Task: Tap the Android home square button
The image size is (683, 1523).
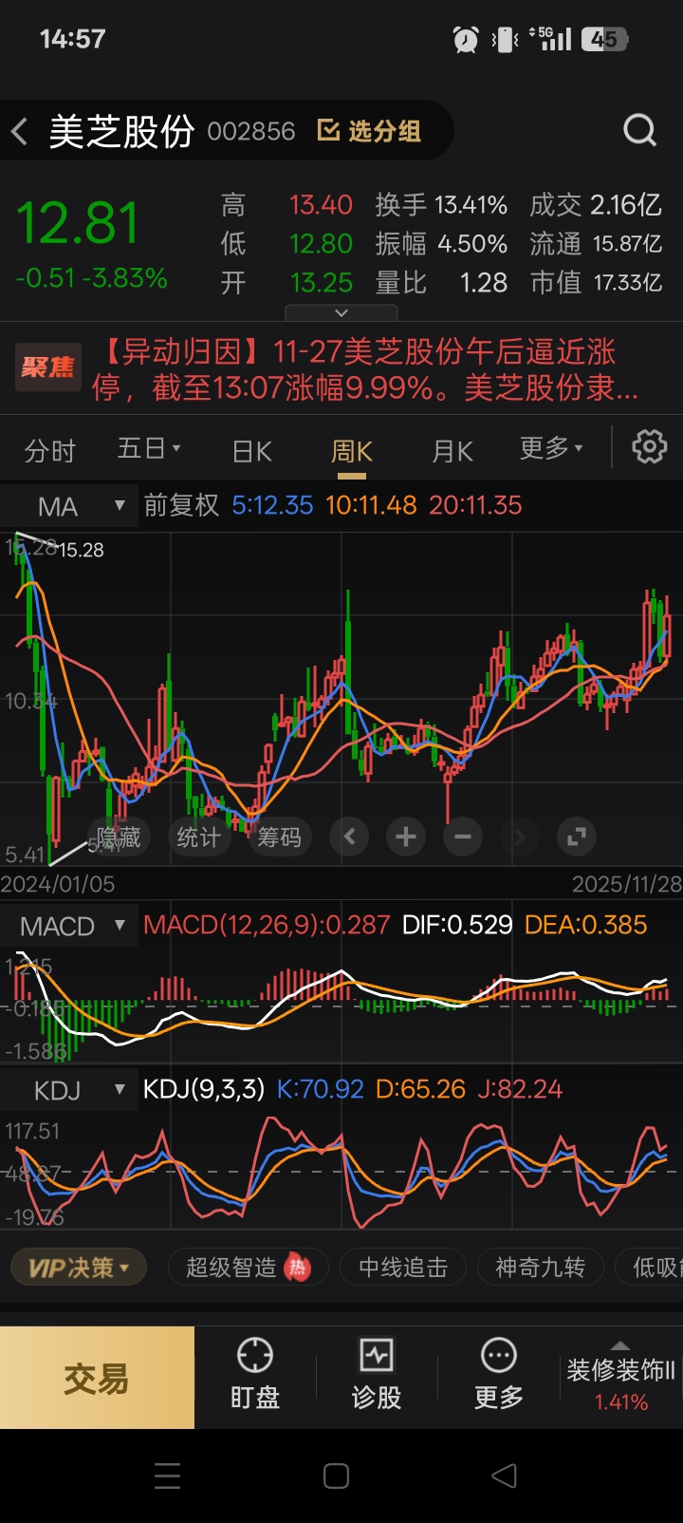Action: point(336,1476)
